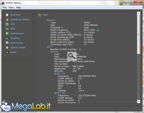The image size is (144, 113).
Task: Select the 'Dual' channels value
Action: [x=86, y=28]
